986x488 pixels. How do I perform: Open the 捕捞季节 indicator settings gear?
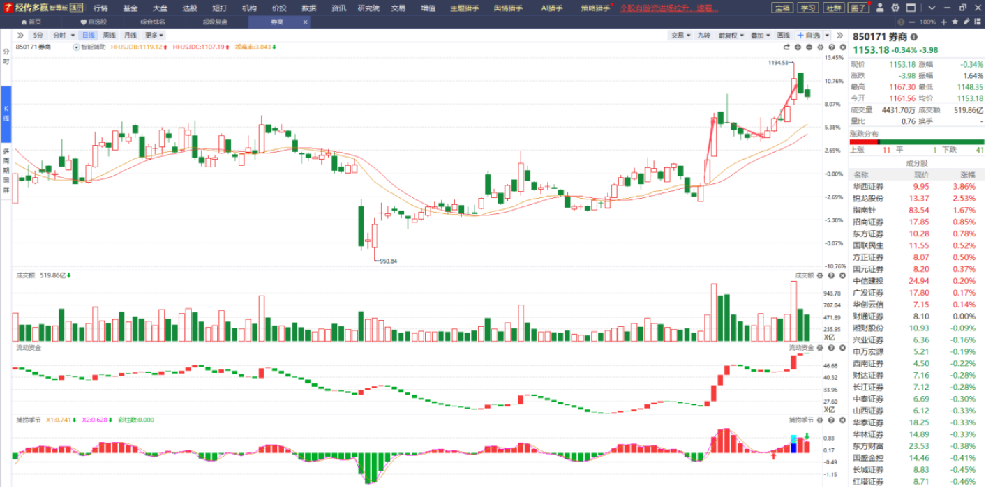click(x=820, y=420)
